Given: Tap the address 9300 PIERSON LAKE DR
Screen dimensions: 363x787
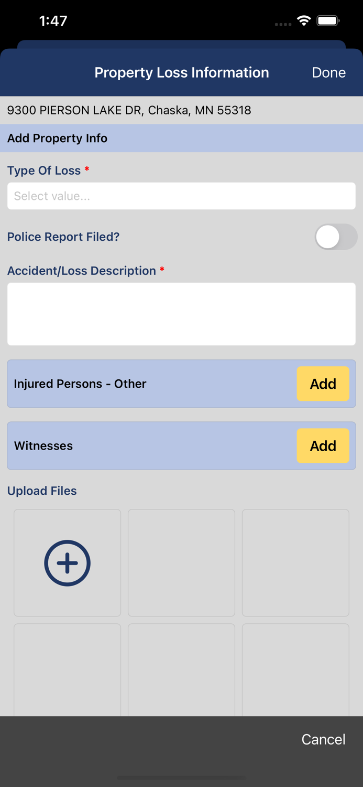Looking at the screenshot, I should pyautogui.click(x=129, y=110).
